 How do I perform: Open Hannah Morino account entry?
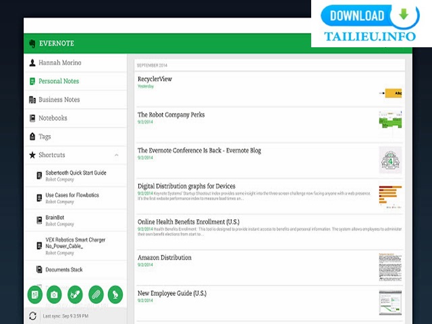(x=76, y=63)
